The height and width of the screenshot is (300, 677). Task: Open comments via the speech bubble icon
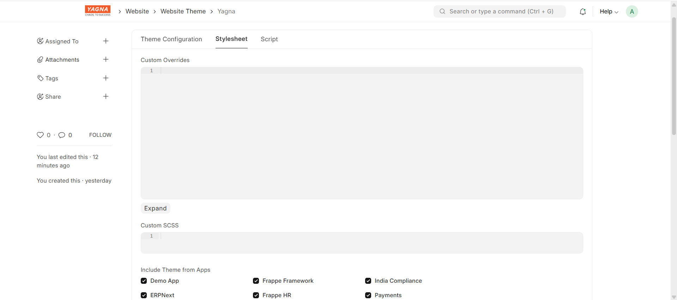62,135
